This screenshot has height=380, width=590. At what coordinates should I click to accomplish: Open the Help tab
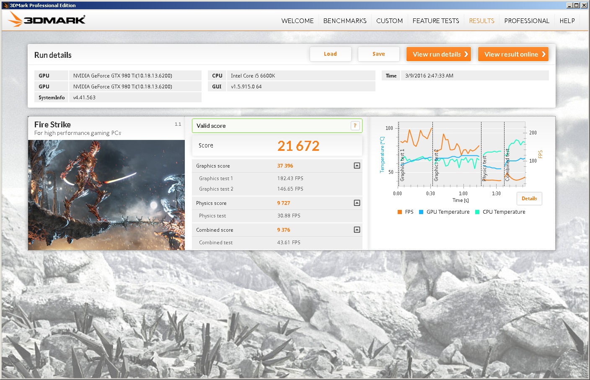[567, 21]
